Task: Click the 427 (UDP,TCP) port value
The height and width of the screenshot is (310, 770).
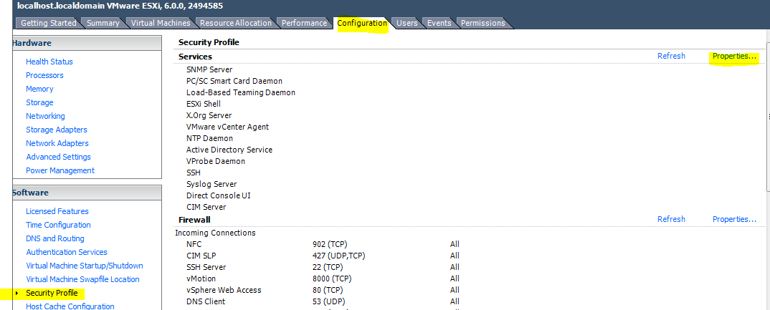Action: 339,256
